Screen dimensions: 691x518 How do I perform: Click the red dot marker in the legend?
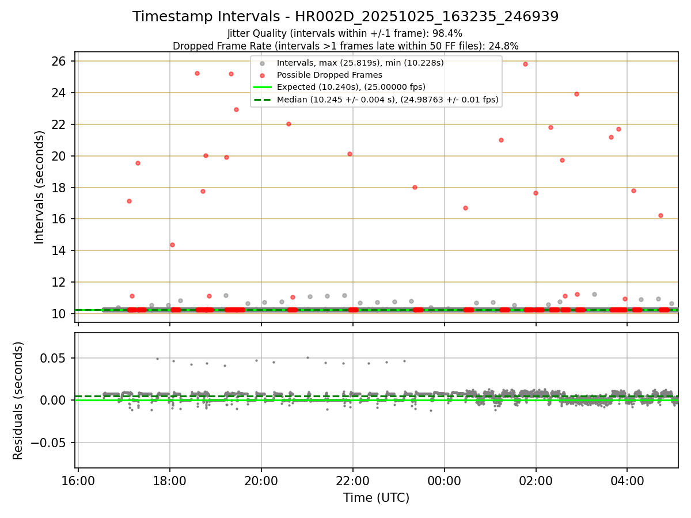click(x=262, y=75)
